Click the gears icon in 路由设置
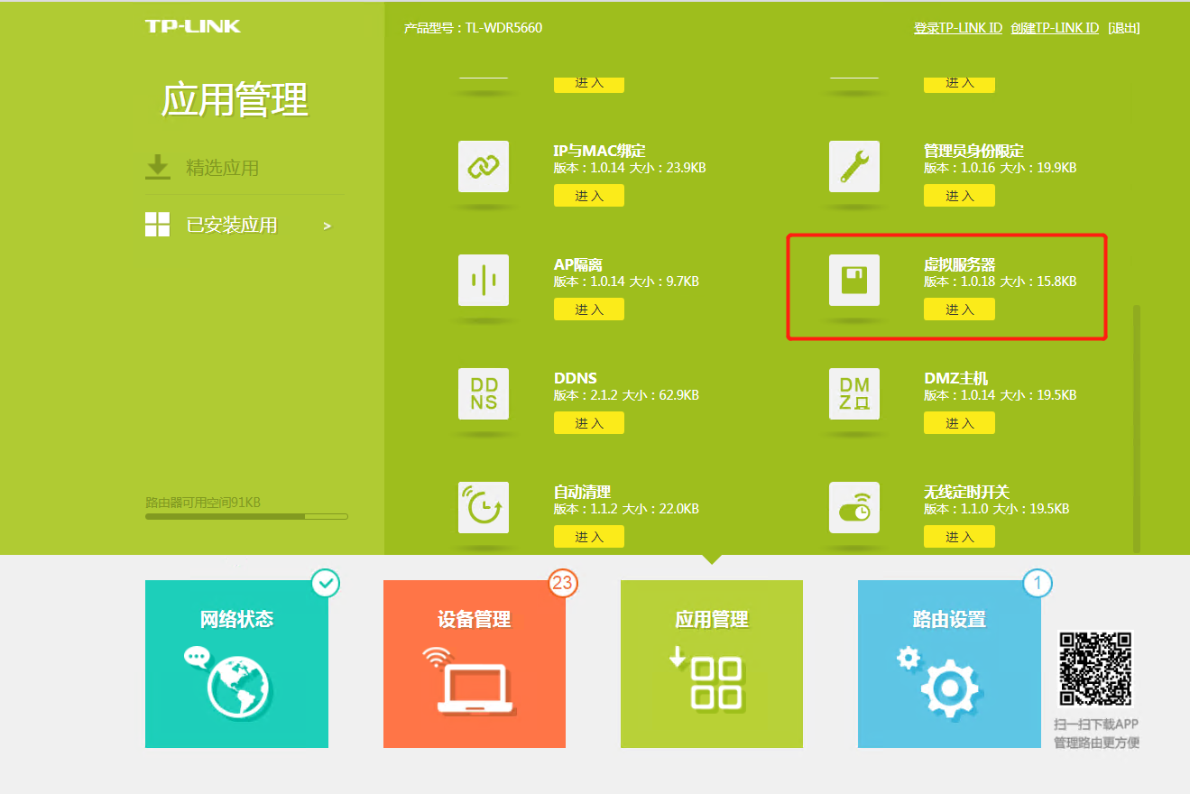1190x794 pixels. click(x=939, y=681)
